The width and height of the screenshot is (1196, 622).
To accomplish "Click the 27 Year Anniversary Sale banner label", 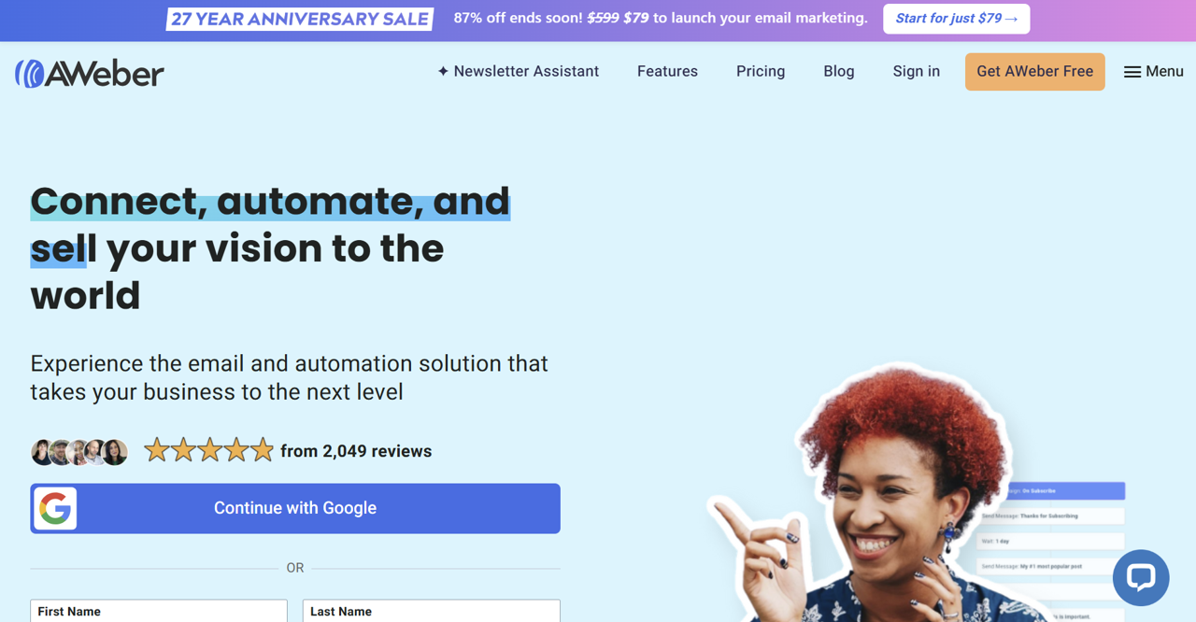I will pyautogui.click(x=300, y=19).
